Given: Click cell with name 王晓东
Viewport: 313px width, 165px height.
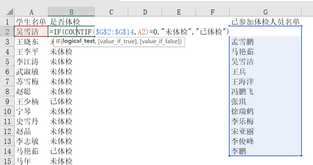Looking at the screenshot, I should [x=31, y=42].
